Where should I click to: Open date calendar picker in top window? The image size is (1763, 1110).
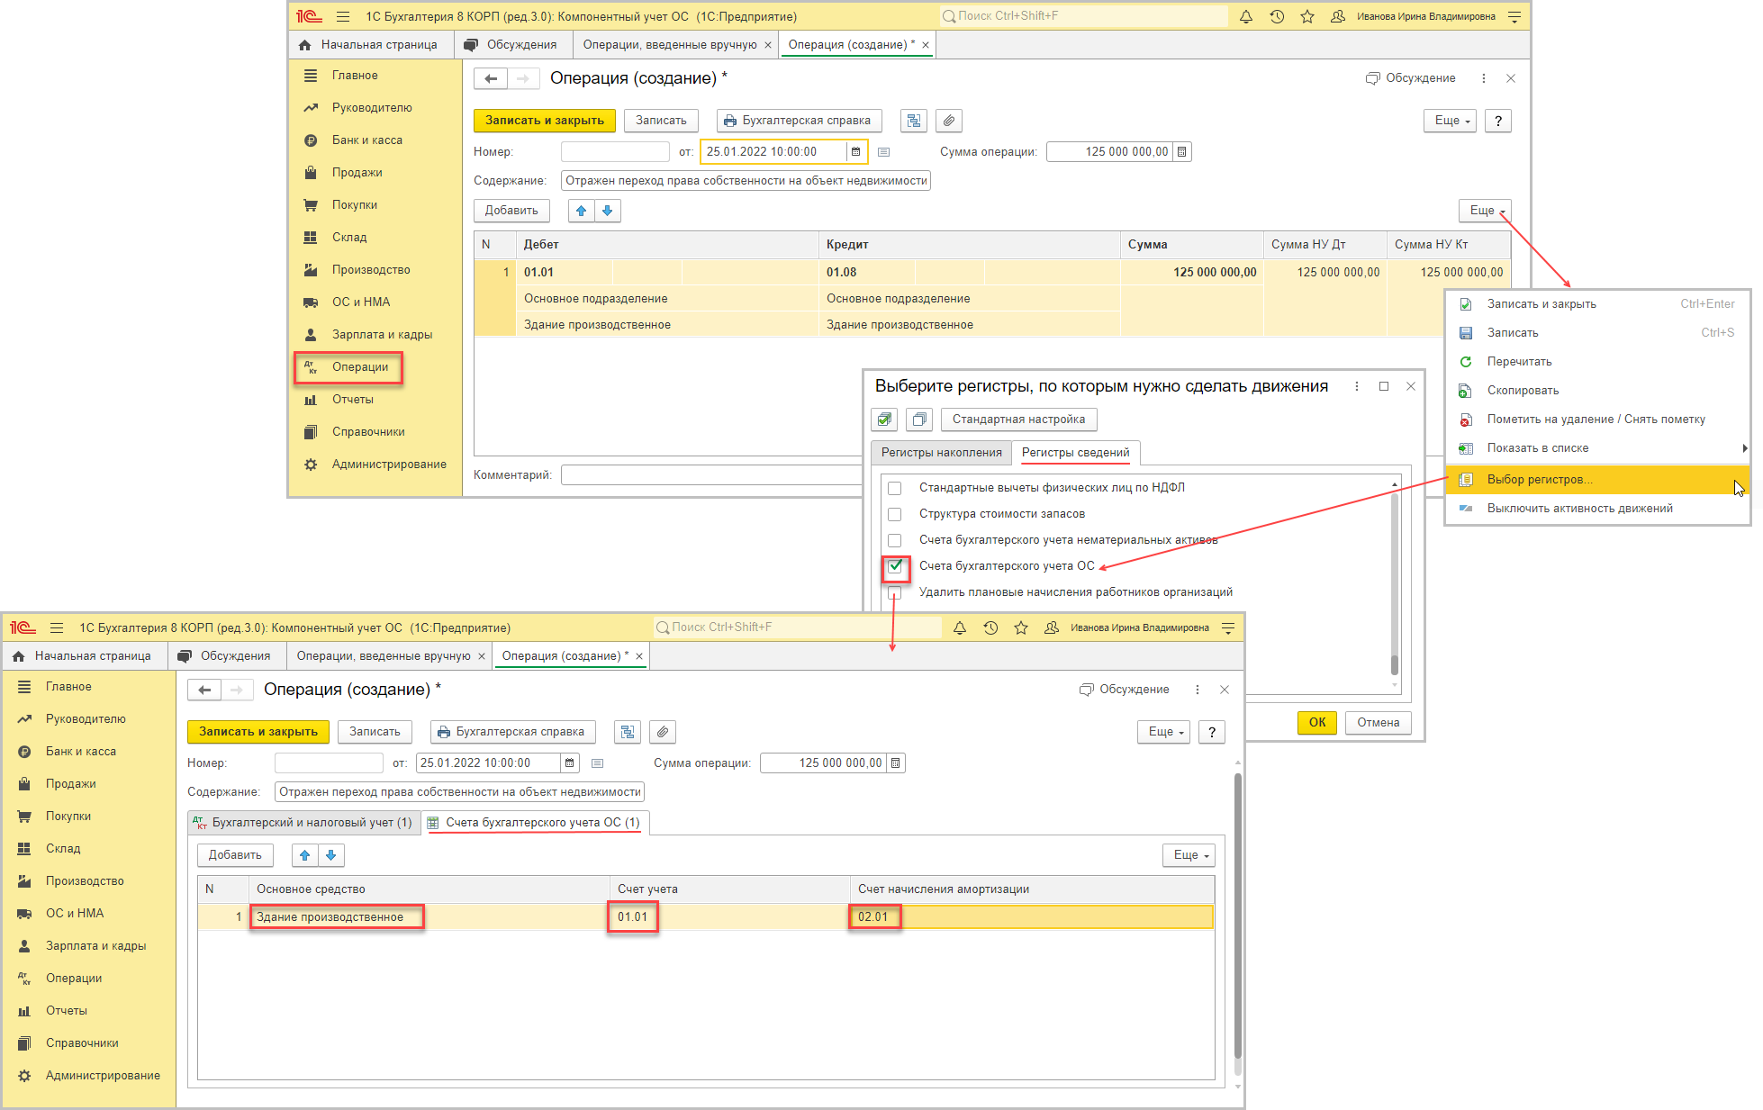pos(855,151)
